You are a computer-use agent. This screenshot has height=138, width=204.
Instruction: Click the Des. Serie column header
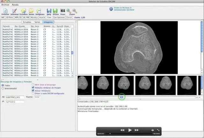click(x=37, y=26)
